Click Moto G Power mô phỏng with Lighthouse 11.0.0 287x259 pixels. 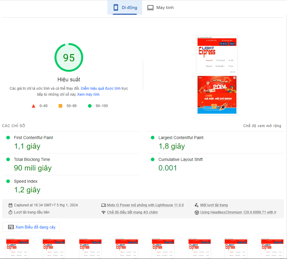pyautogui.click(x=145, y=205)
